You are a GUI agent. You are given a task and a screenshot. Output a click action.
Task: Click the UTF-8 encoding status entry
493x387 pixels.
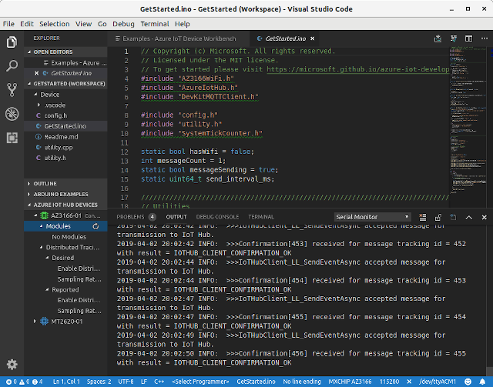click(x=126, y=382)
